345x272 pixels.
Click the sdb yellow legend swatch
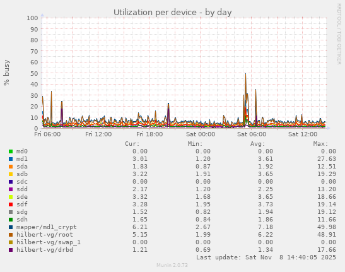point(11,174)
